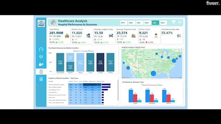The height and width of the screenshot is (124, 221).
Task: Click the matrix vertical scrollbar
Action: click(x=118, y=90)
